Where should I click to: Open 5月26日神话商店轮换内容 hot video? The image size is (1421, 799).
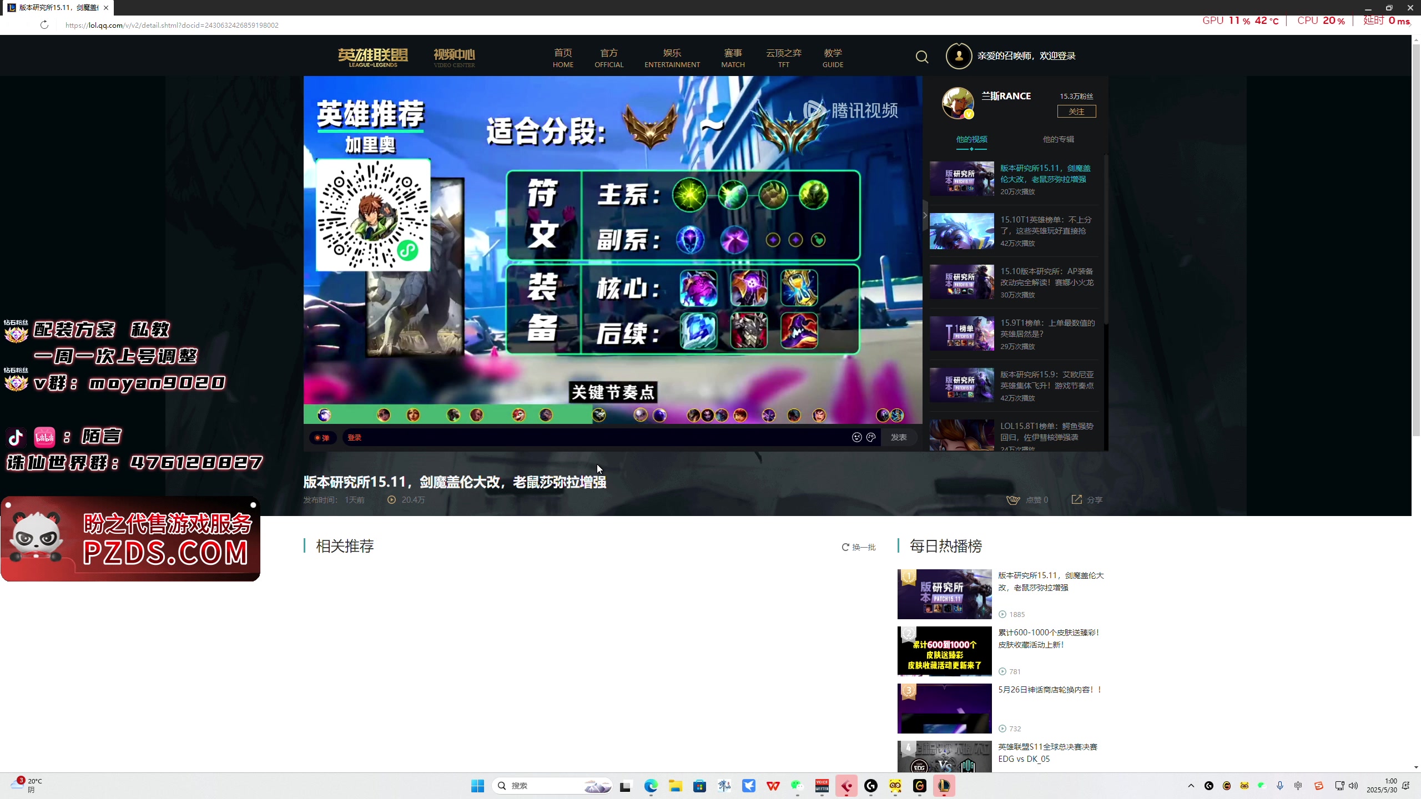tap(1050, 690)
